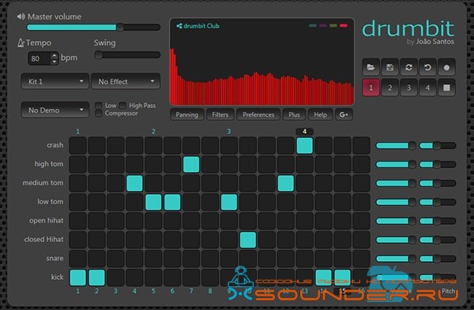The width and height of the screenshot is (474, 310).
Task: Toggle off the low tom step 9 pad
Action: (x=229, y=202)
